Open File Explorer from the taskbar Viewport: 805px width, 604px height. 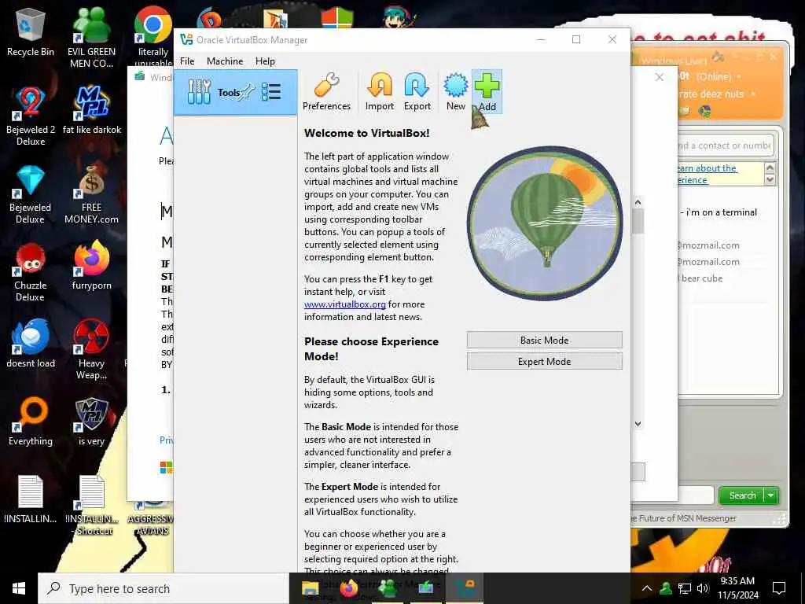click(310, 588)
